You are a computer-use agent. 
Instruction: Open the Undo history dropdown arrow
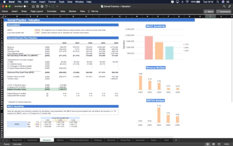(x=49, y=6)
